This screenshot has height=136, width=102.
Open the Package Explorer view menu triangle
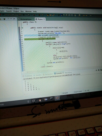pyautogui.click(x=8, y=19)
